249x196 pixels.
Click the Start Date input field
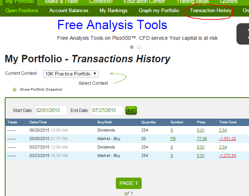[51, 111]
